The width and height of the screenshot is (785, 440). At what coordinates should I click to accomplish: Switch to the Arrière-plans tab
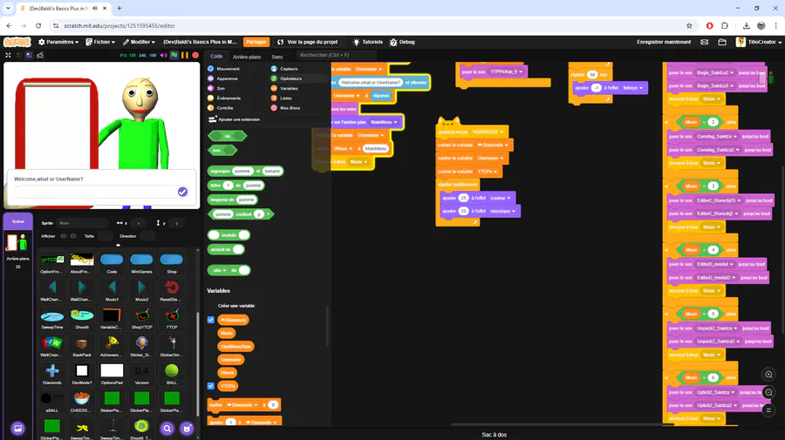point(247,57)
